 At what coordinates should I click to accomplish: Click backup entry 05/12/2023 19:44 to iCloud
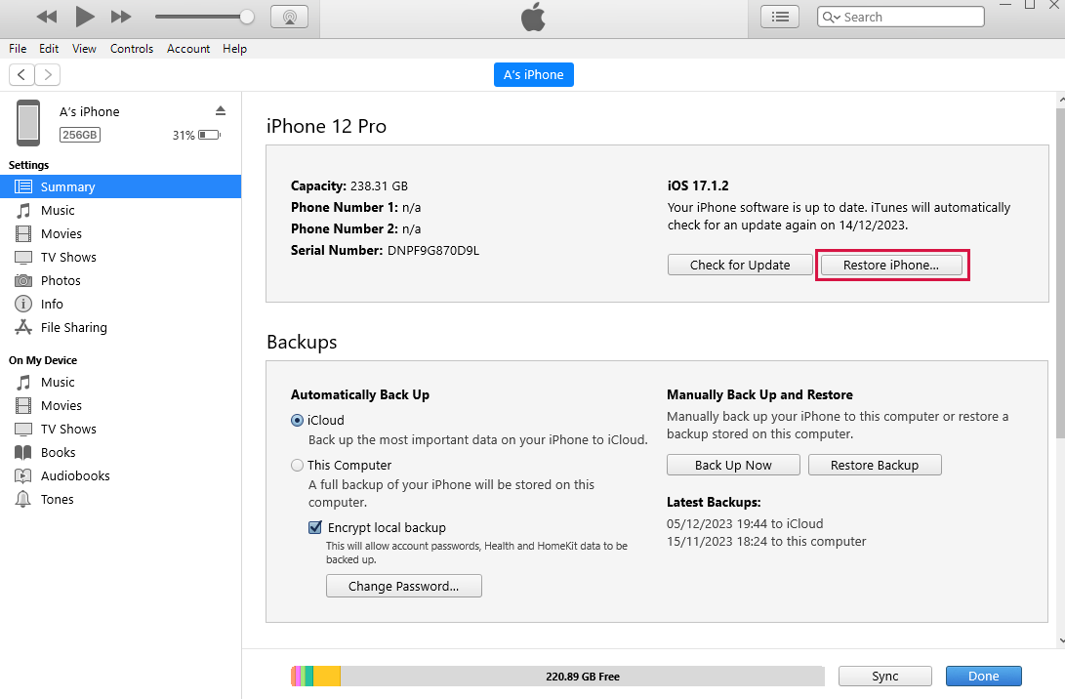745,523
